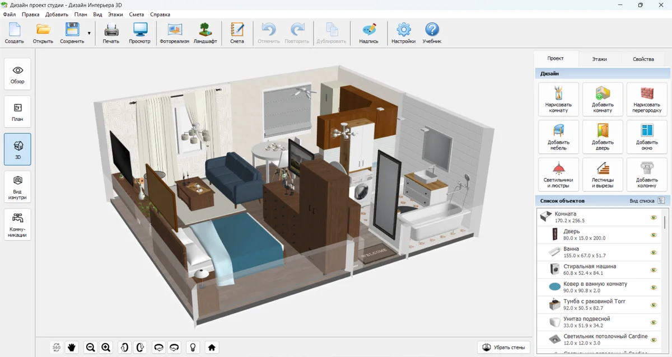This screenshot has width=672, height=357.
Task: Select Стиральная машина row in object list
Action: 599,270
